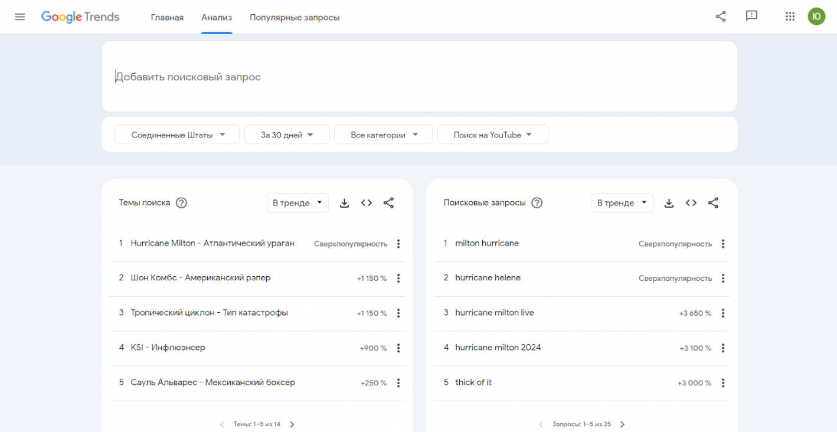Go to previous page of topics
The image size is (837, 432).
click(222, 424)
